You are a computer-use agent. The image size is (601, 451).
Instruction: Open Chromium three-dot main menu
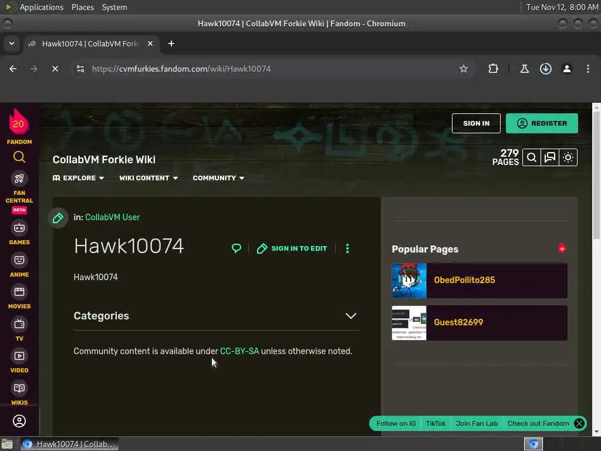point(588,69)
